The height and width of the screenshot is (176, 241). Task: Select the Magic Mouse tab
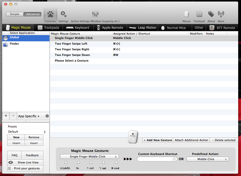[18, 28]
